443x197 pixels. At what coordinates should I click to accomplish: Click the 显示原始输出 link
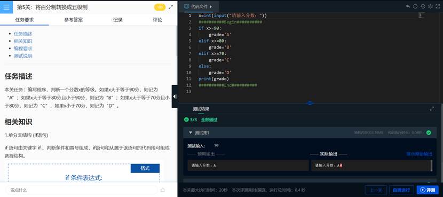(x=420, y=154)
